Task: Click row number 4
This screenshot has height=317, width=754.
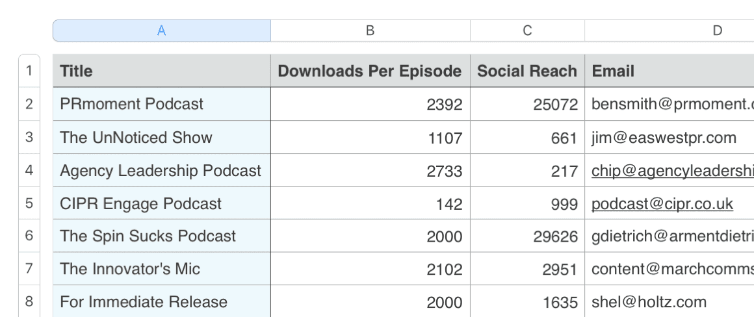Action: [x=29, y=170]
